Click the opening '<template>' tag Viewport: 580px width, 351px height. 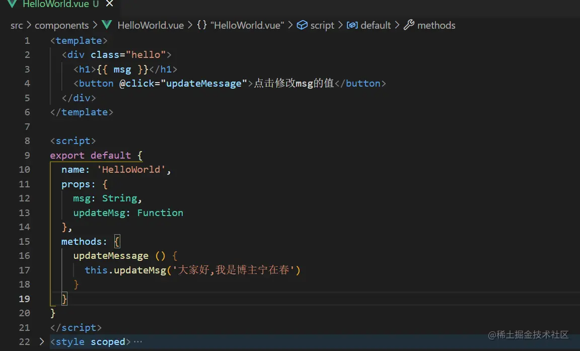(79, 41)
